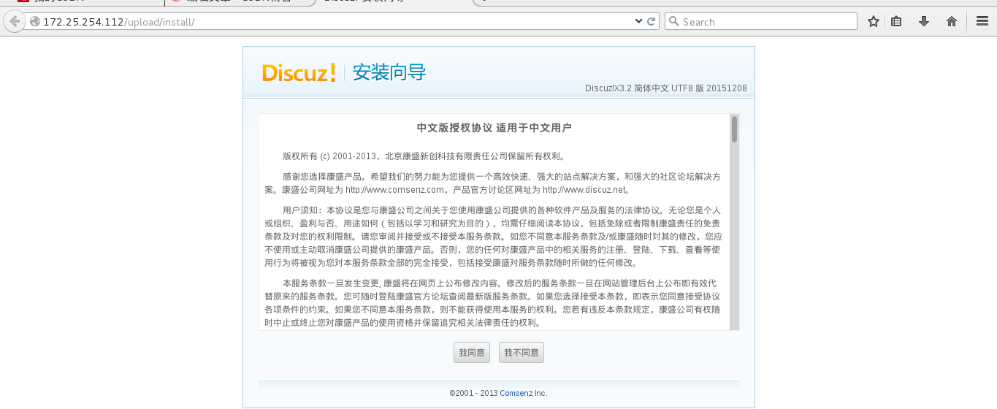The width and height of the screenshot is (997, 409).
Task: Focus the URL bar showing 172.25.254.112
Action: tap(336, 22)
